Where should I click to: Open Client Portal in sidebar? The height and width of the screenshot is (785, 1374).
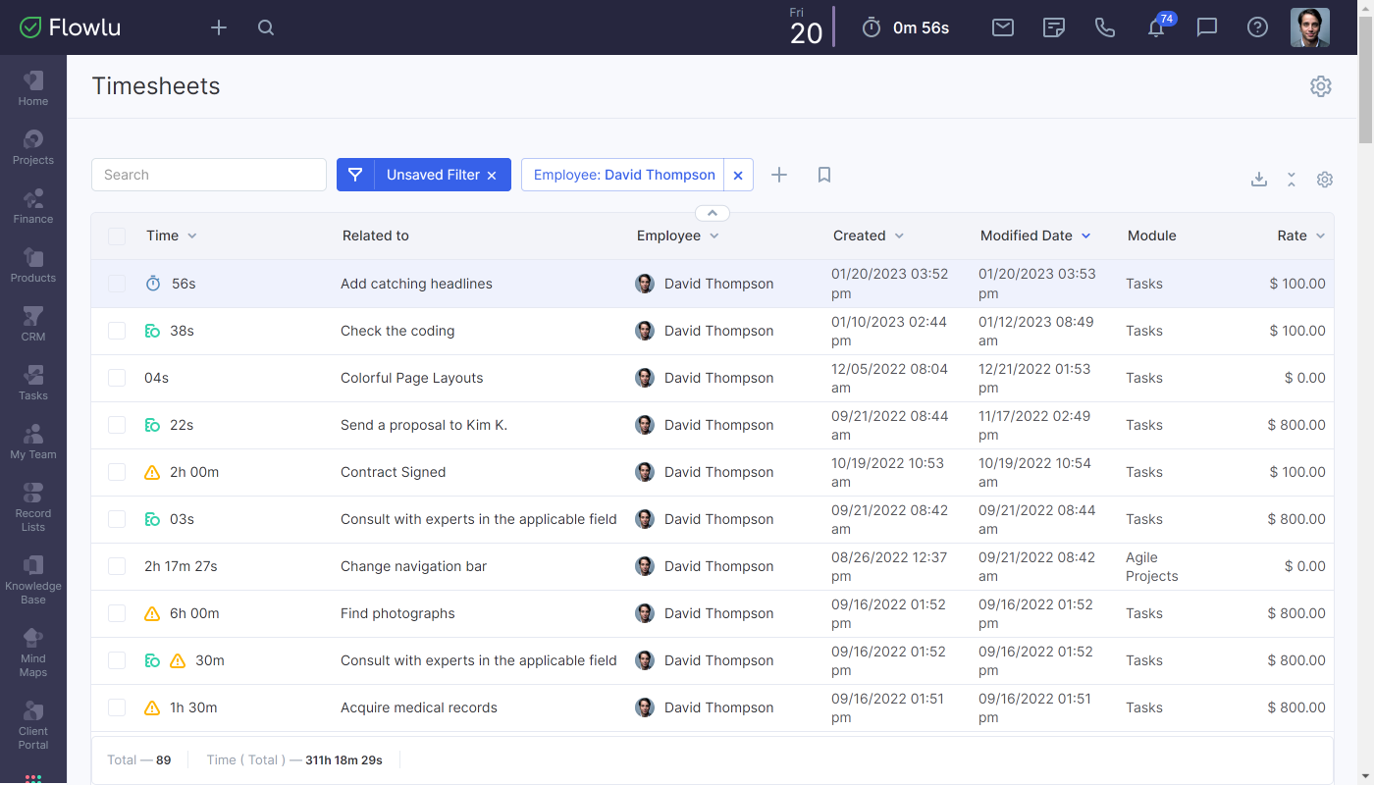pyautogui.click(x=33, y=725)
